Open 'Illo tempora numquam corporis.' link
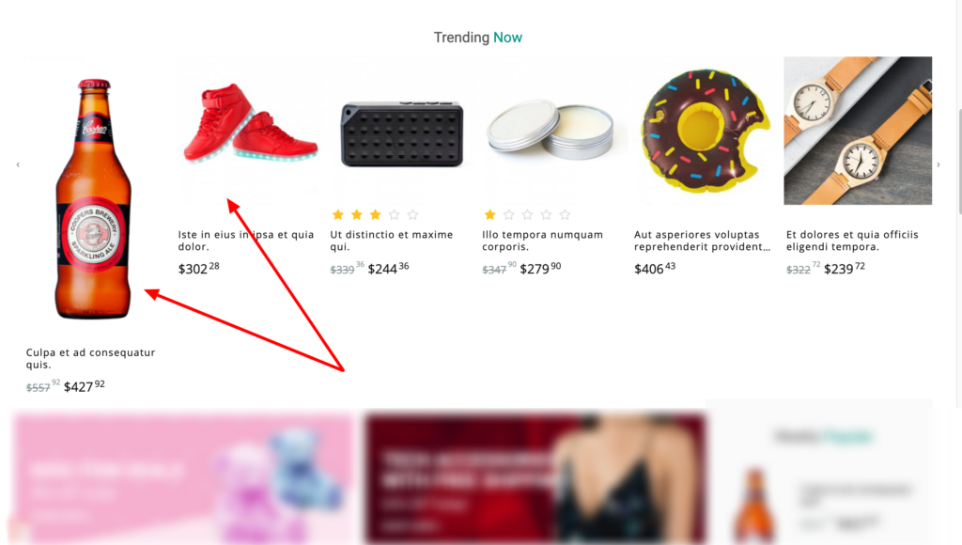962x545 pixels. click(x=542, y=241)
